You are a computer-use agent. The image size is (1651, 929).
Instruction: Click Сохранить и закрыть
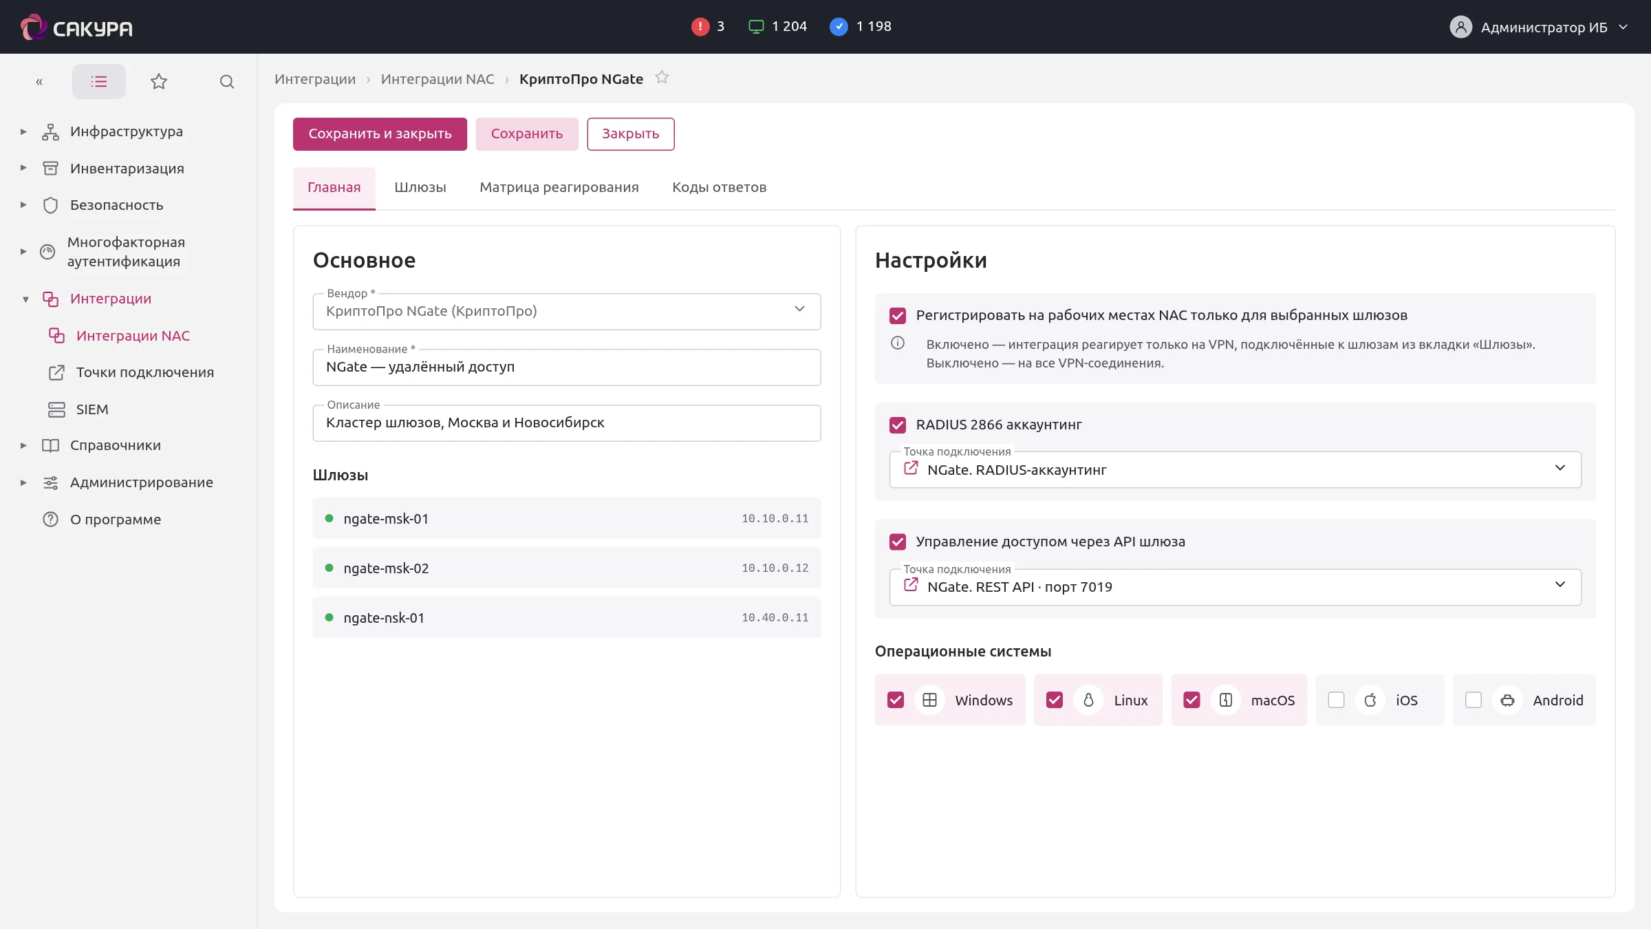tap(380, 134)
